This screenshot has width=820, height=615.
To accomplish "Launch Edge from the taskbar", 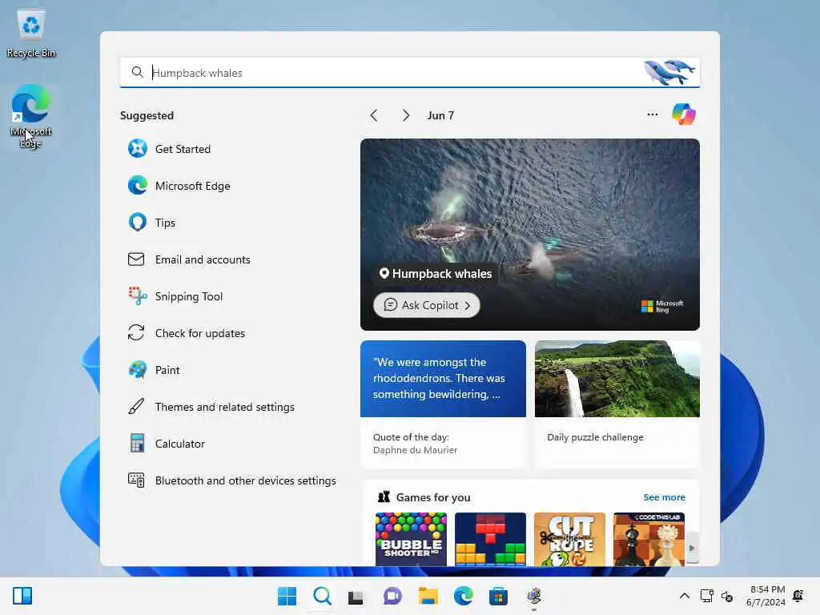I will coord(464,596).
